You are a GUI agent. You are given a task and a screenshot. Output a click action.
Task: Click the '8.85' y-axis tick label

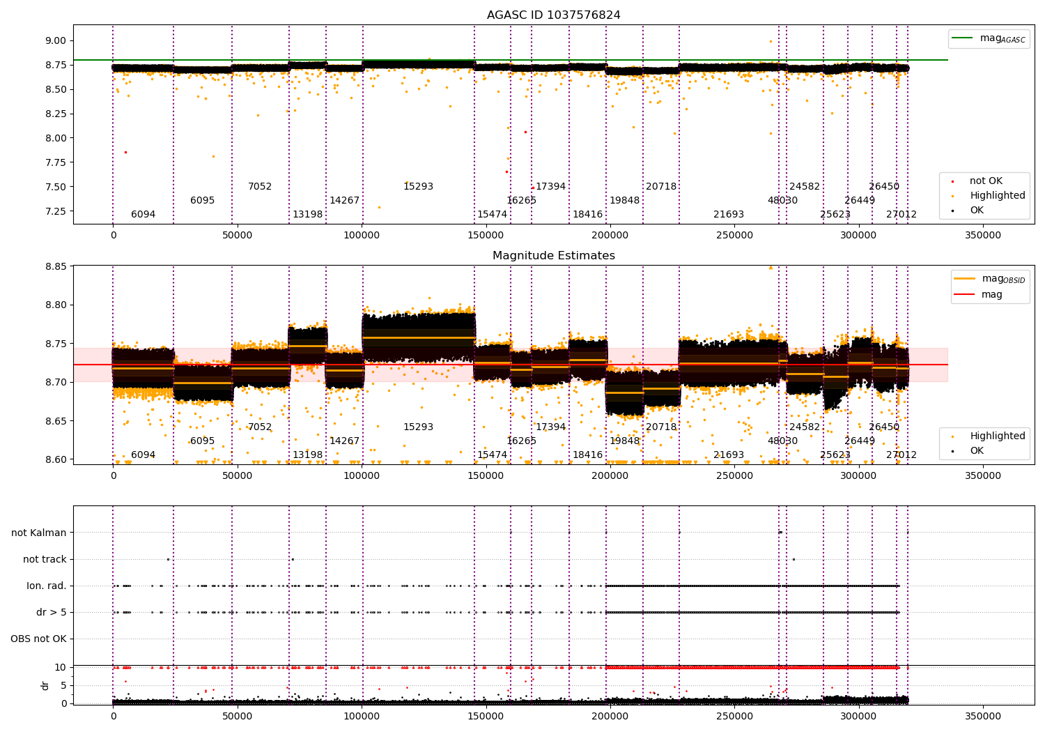tap(56, 266)
